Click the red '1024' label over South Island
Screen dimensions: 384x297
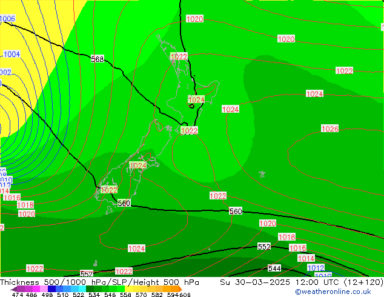[138, 166]
